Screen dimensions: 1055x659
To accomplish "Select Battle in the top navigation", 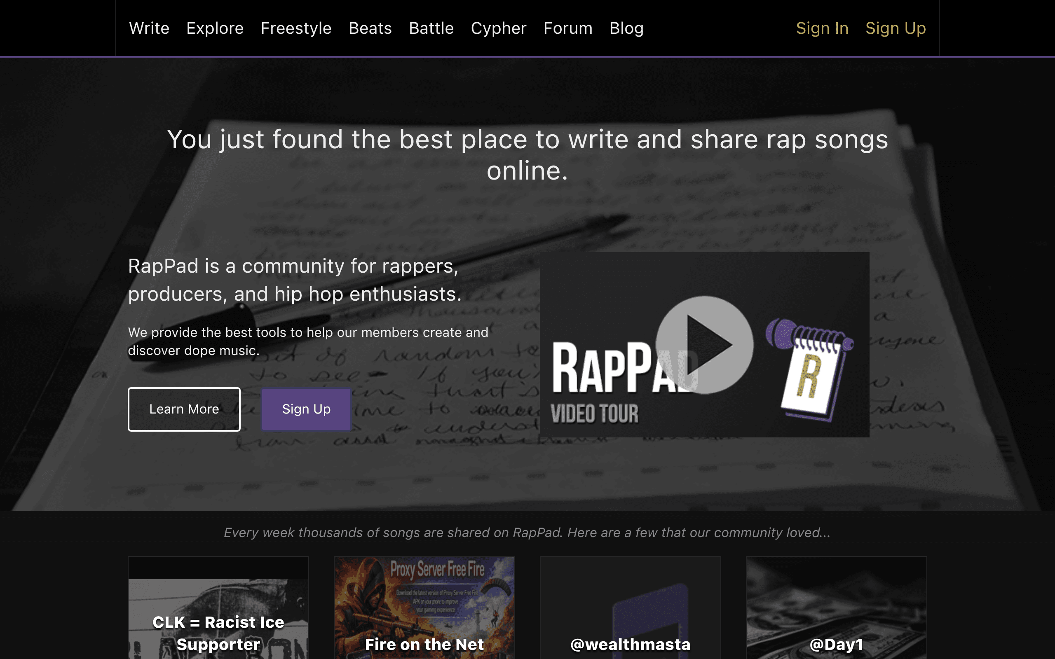I will [x=431, y=28].
